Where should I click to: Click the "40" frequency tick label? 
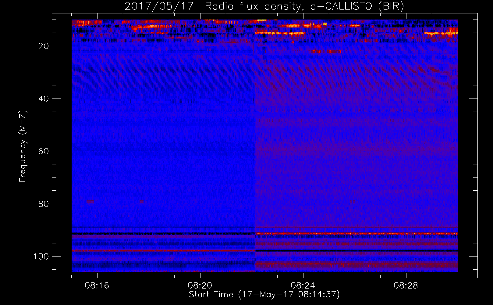(x=44, y=99)
